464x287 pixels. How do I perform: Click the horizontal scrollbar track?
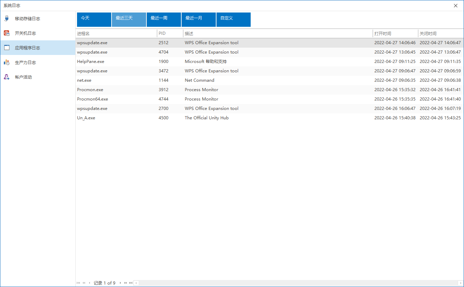pyautogui.click(x=298, y=283)
